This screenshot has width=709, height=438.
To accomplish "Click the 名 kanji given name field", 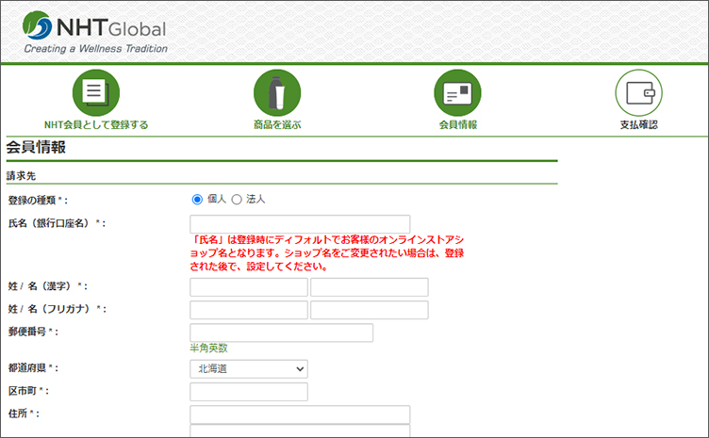I will click(369, 287).
